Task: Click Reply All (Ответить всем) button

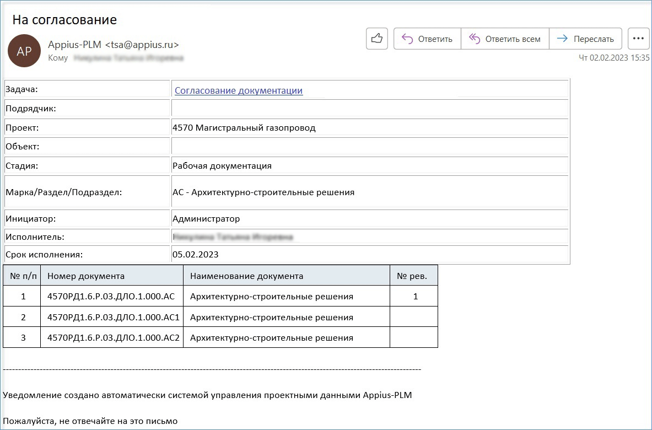Action: tap(504, 39)
